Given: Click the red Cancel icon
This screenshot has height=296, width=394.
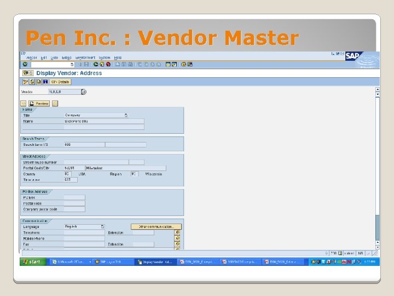Looking at the screenshot, I should pyautogui.click(x=108, y=64).
